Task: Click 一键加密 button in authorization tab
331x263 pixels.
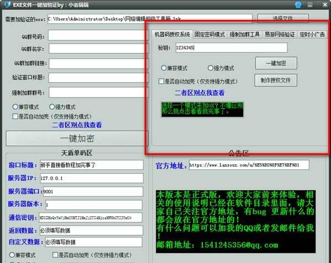Action: (x=276, y=63)
